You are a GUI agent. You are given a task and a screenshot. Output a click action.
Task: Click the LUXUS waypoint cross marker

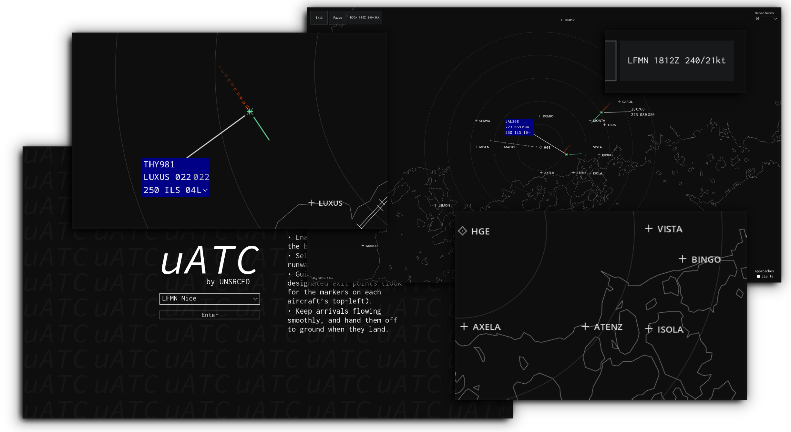312,203
